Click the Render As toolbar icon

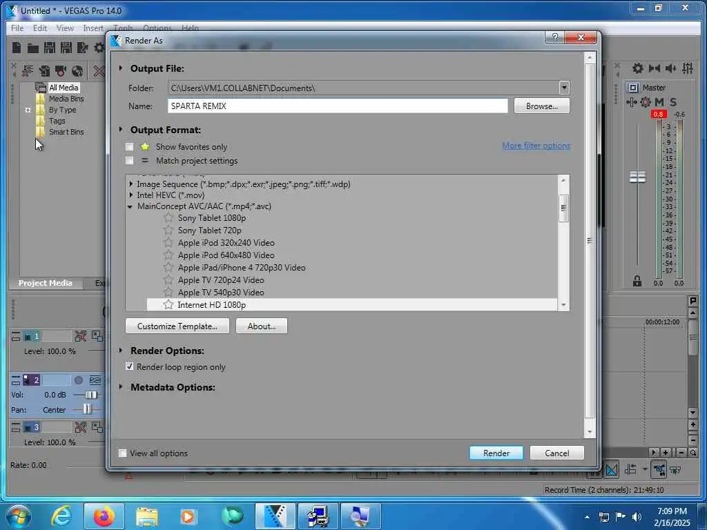tap(83, 48)
